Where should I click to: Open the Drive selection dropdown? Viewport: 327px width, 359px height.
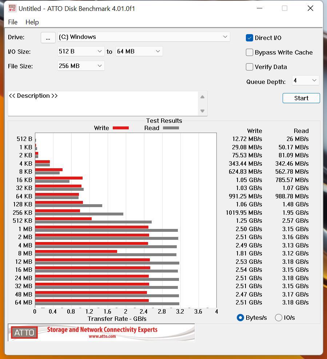pyautogui.click(x=144, y=37)
